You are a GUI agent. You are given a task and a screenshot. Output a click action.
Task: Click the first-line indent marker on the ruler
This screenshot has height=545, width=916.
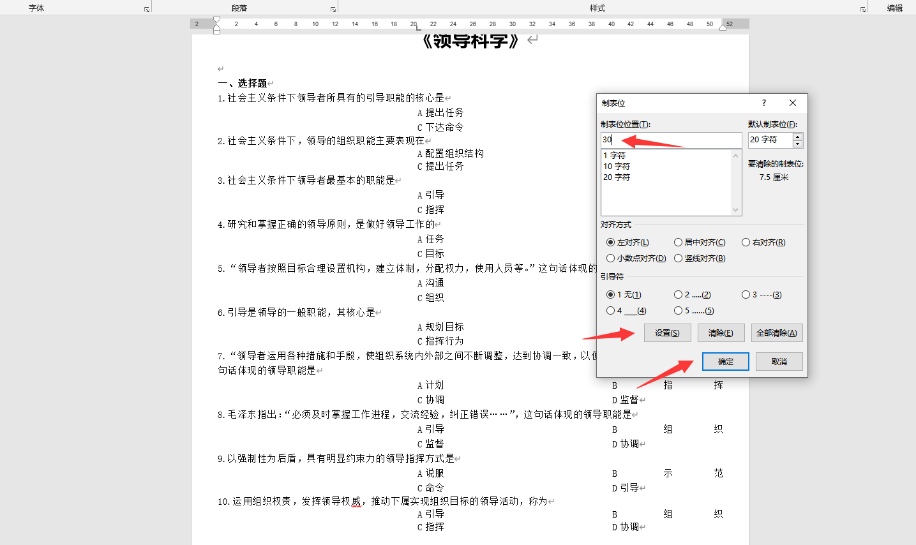click(x=216, y=21)
